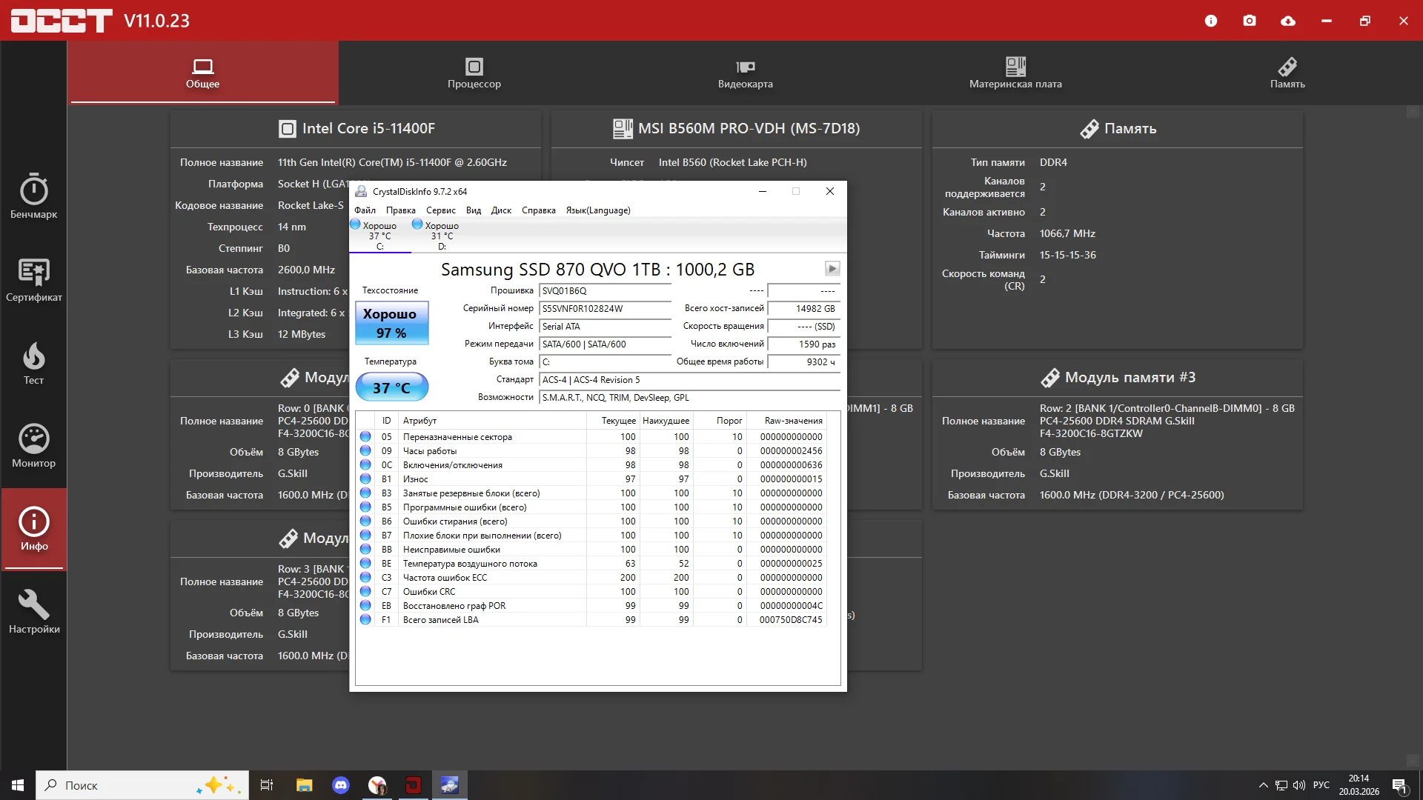
Task: Open the Тест flame section
Action: click(x=33, y=363)
